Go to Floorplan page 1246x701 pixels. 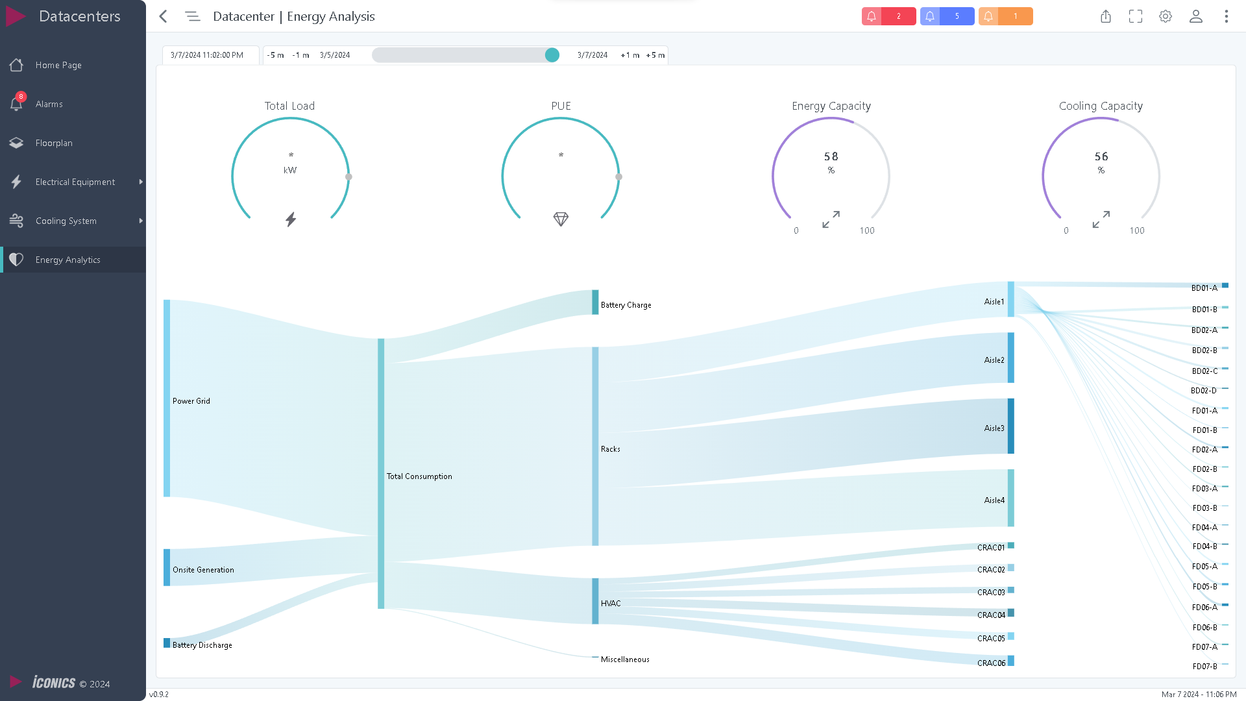pos(54,143)
